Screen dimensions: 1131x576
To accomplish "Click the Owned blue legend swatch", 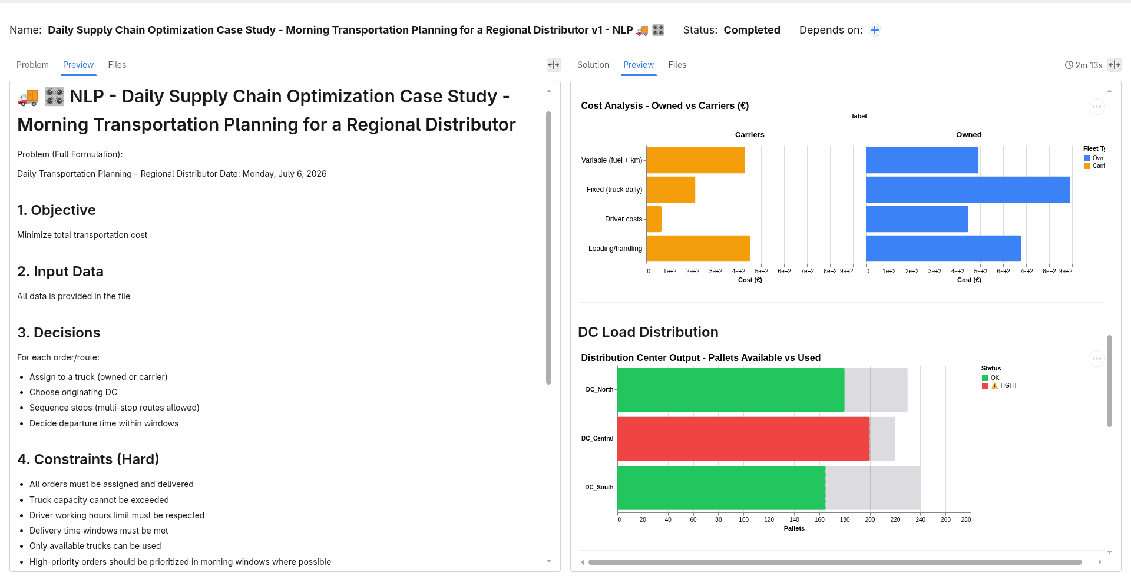I will click(1087, 158).
